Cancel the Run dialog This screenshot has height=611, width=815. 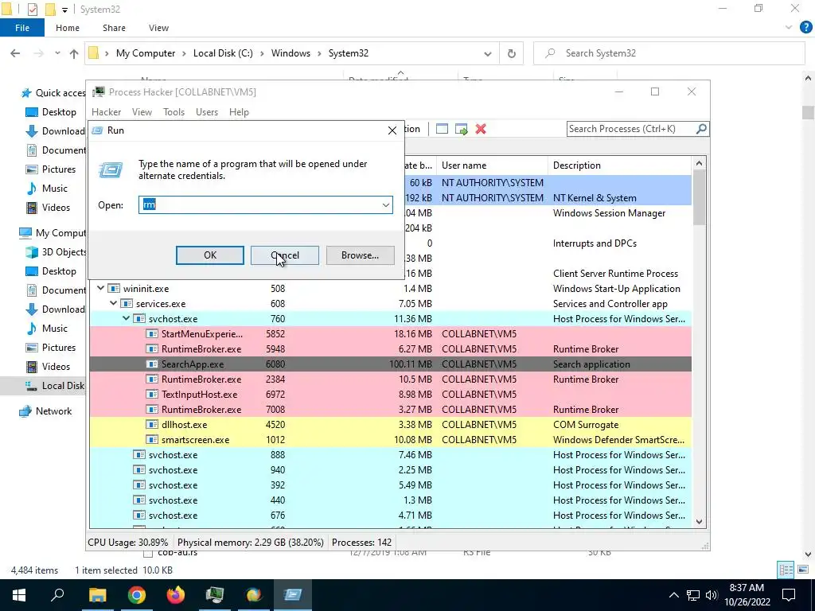(x=284, y=255)
